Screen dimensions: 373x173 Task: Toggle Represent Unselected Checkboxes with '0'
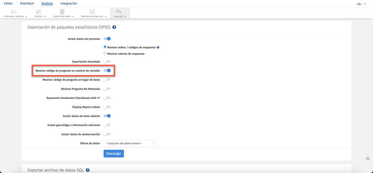(107, 98)
